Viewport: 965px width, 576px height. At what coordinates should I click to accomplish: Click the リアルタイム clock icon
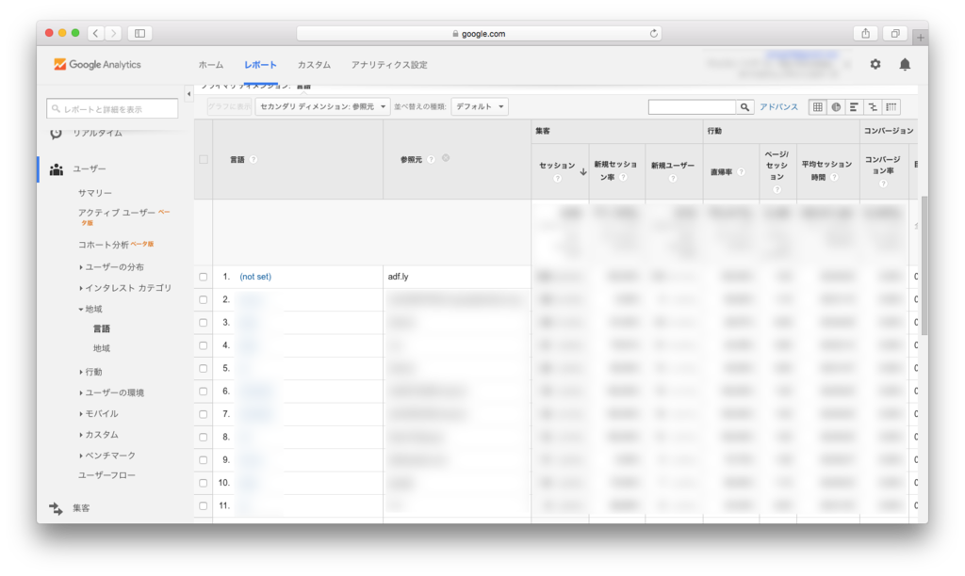(x=56, y=133)
